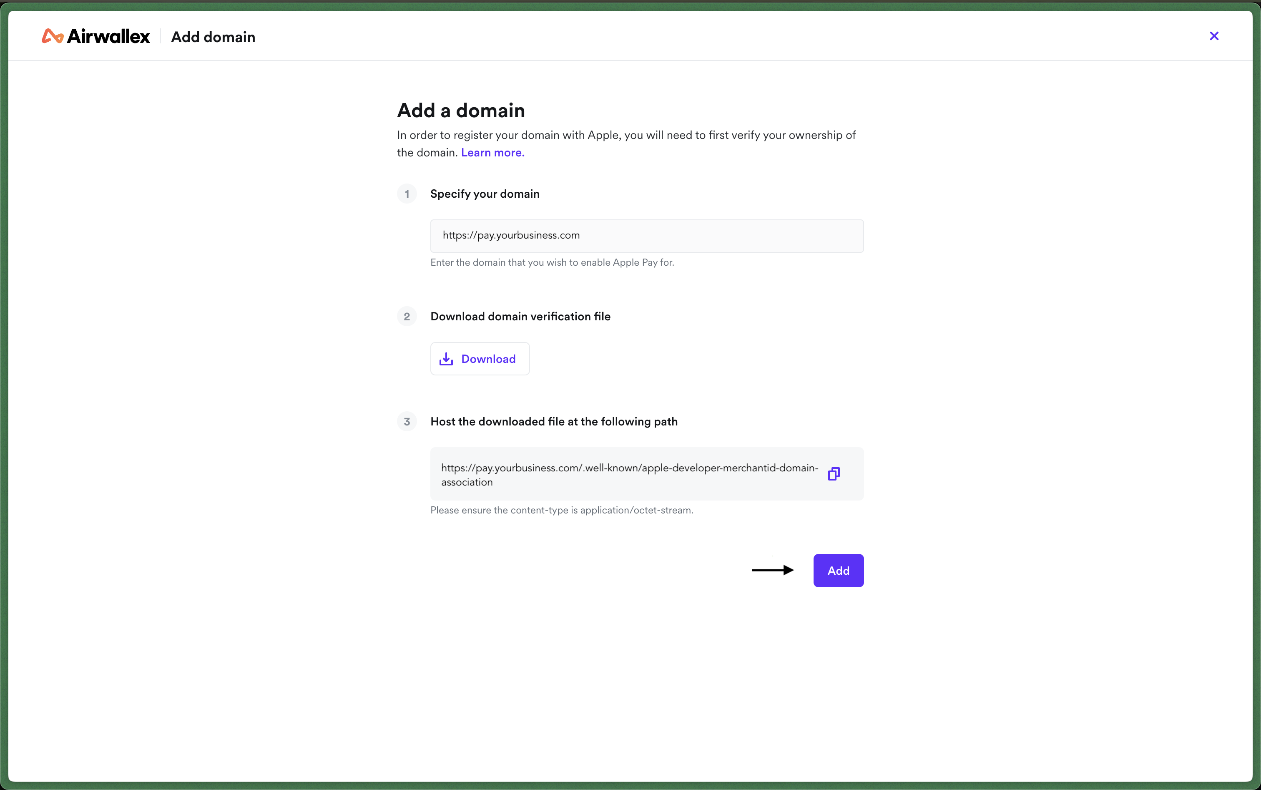The width and height of the screenshot is (1261, 790).
Task: Click 'Host the downloaded file' heading
Action: pyautogui.click(x=554, y=422)
